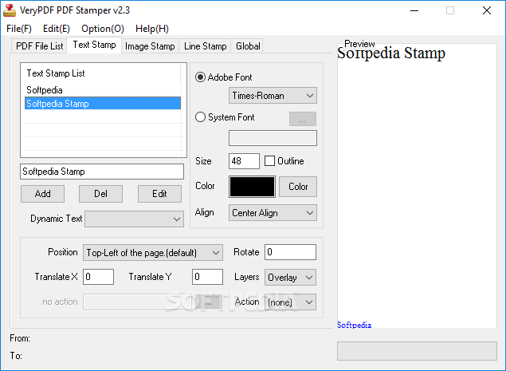Click the VeryPDF stamper app icon
Viewport: 506px width, 371px height.
click(10, 10)
